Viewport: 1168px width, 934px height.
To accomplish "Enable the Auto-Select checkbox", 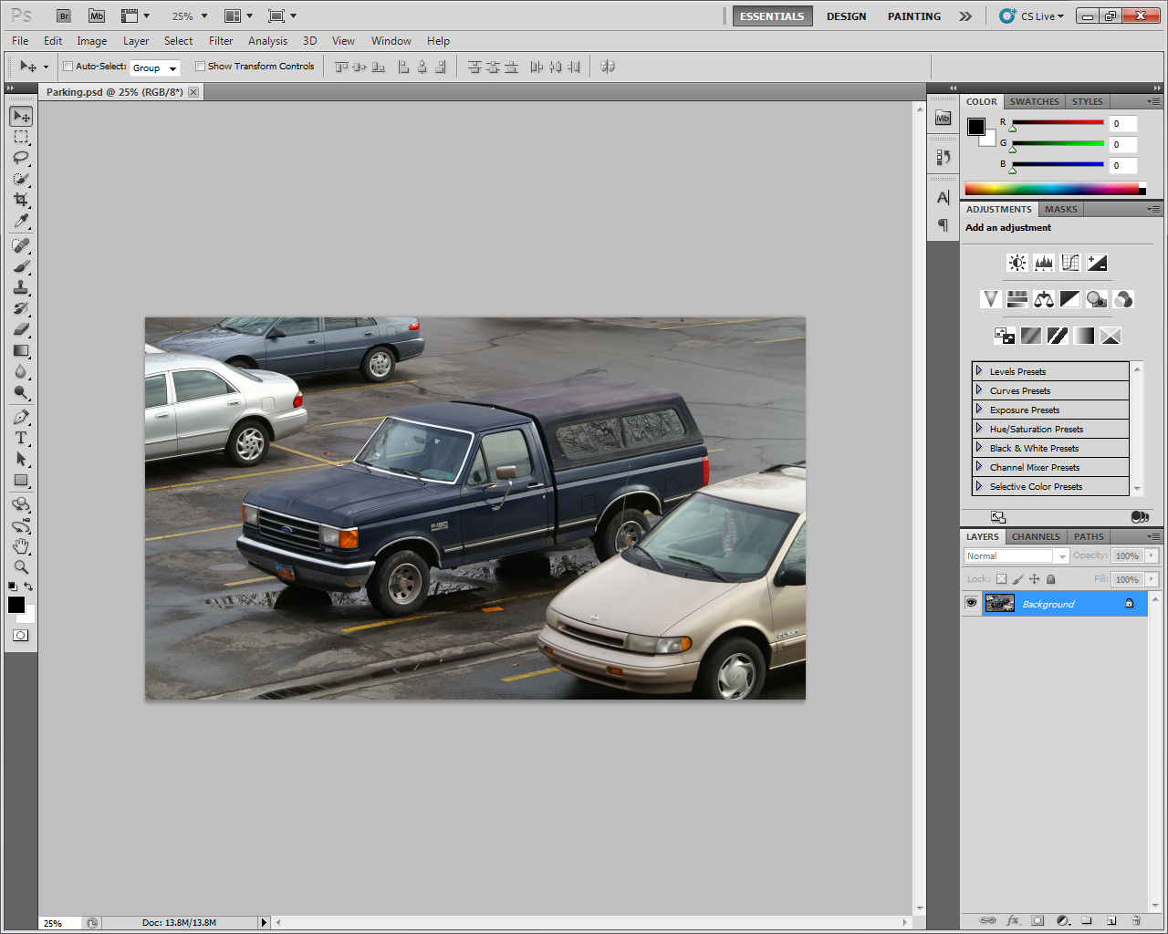I will (x=68, y=67).
